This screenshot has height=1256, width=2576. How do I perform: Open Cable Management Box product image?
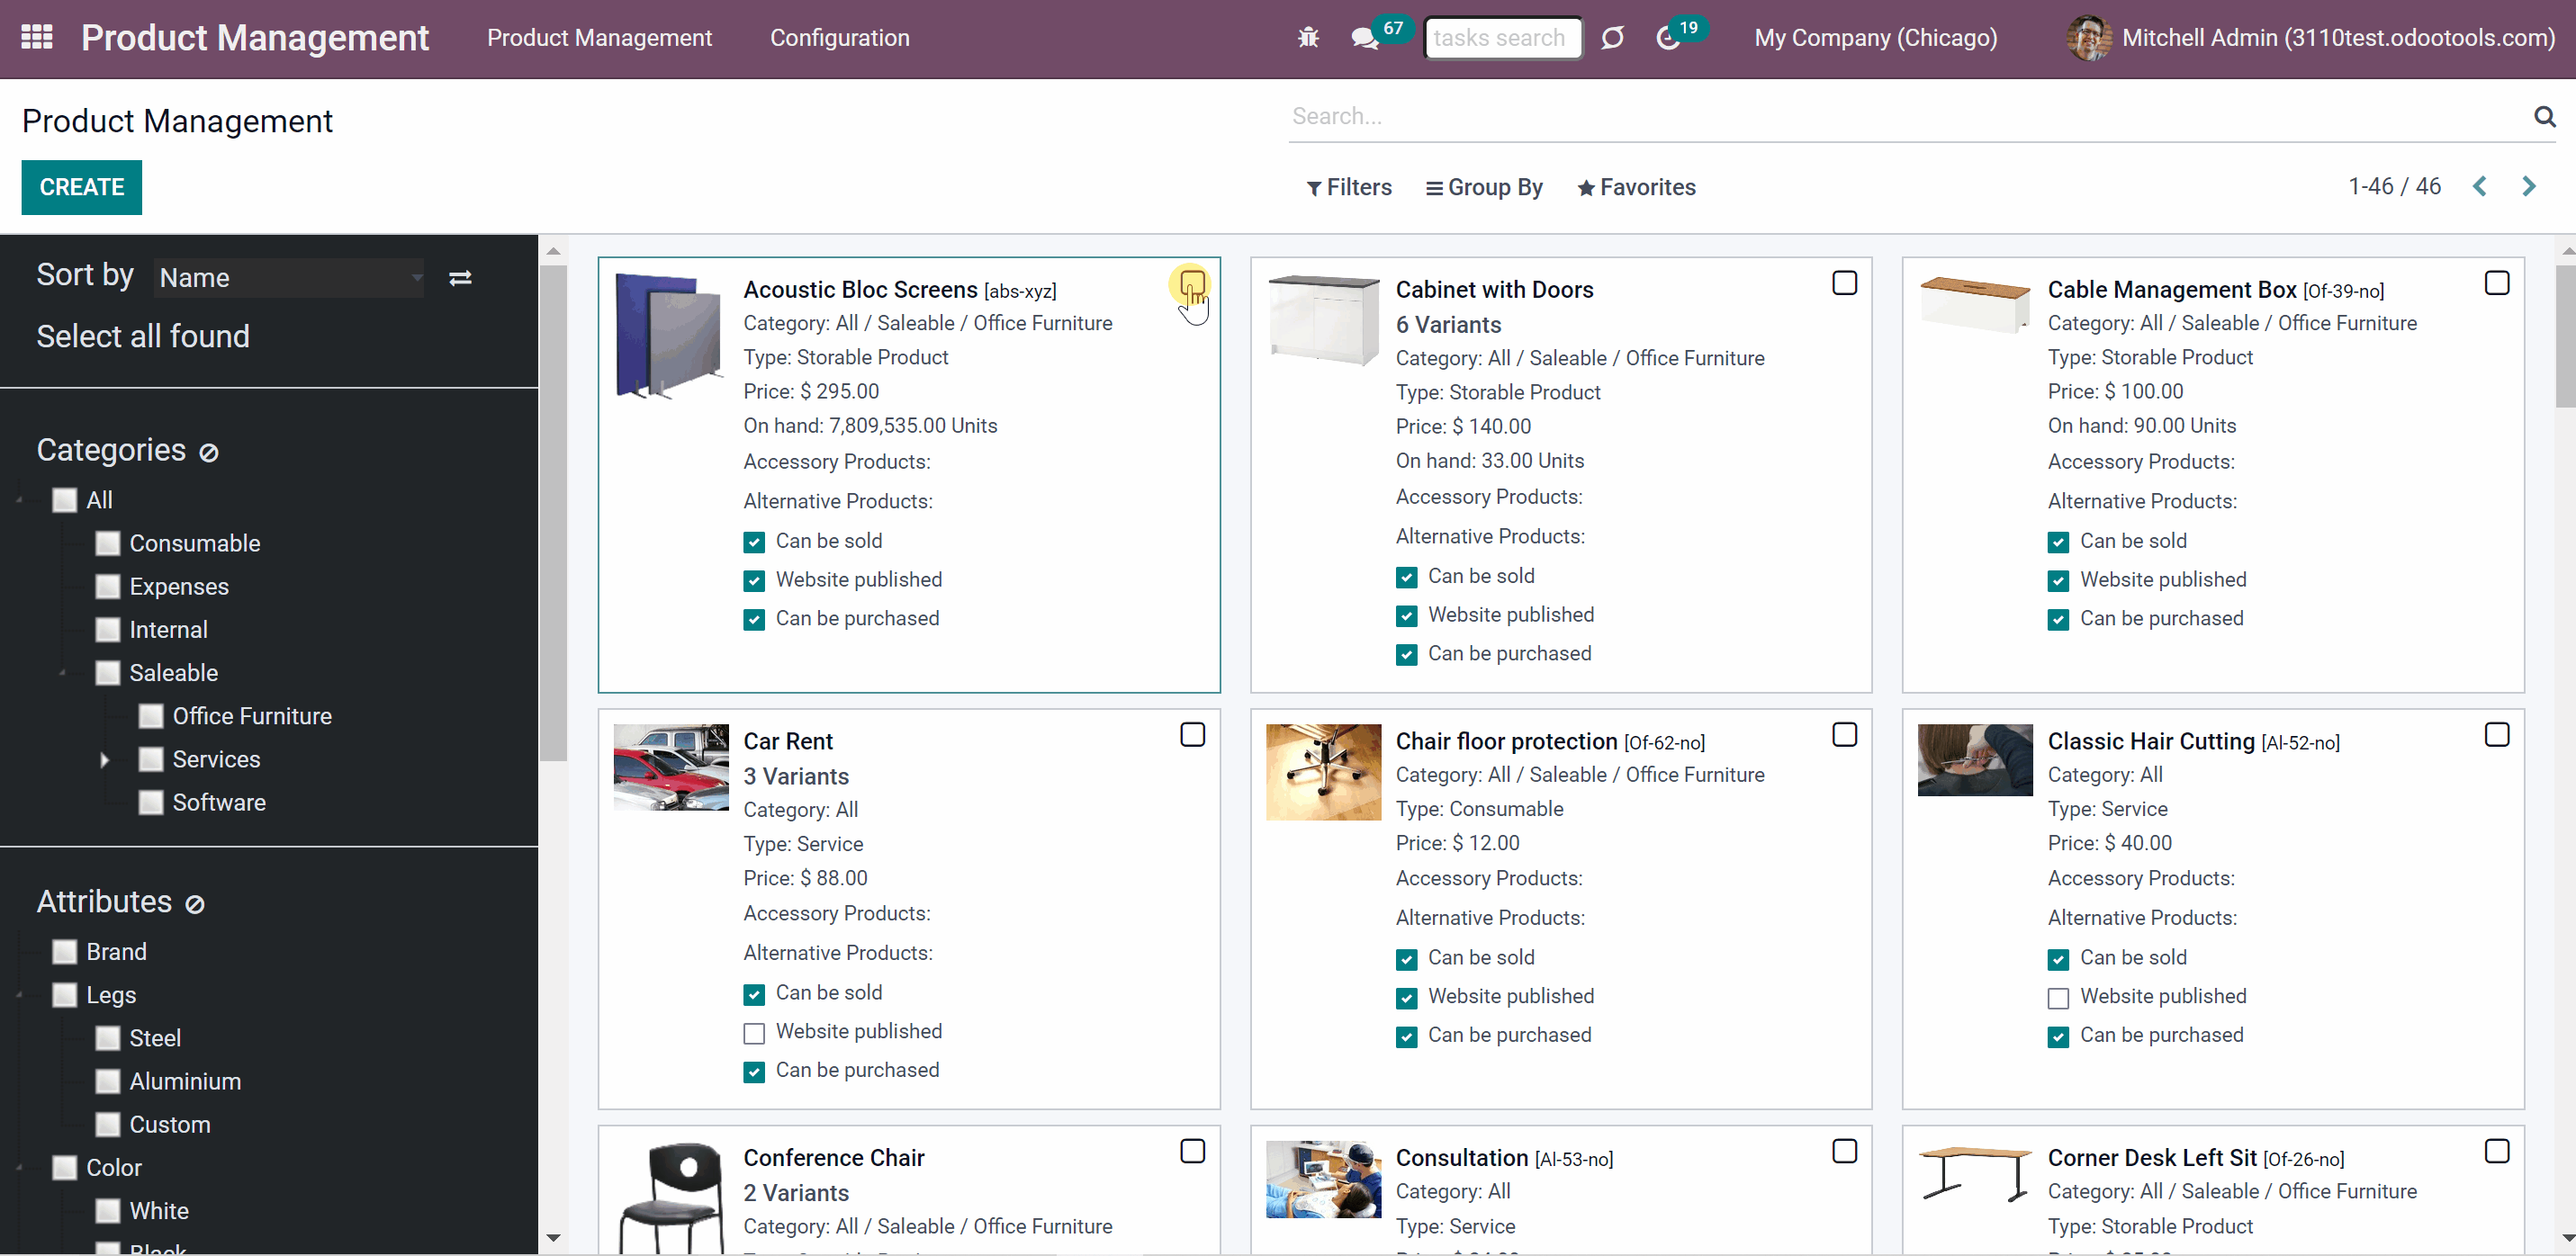[x=1975, y=305]
